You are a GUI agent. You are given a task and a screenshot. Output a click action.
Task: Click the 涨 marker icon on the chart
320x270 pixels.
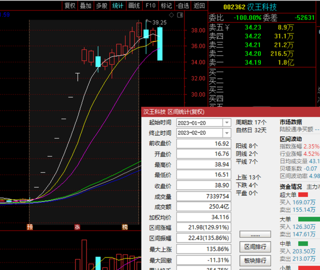(77, 227)
